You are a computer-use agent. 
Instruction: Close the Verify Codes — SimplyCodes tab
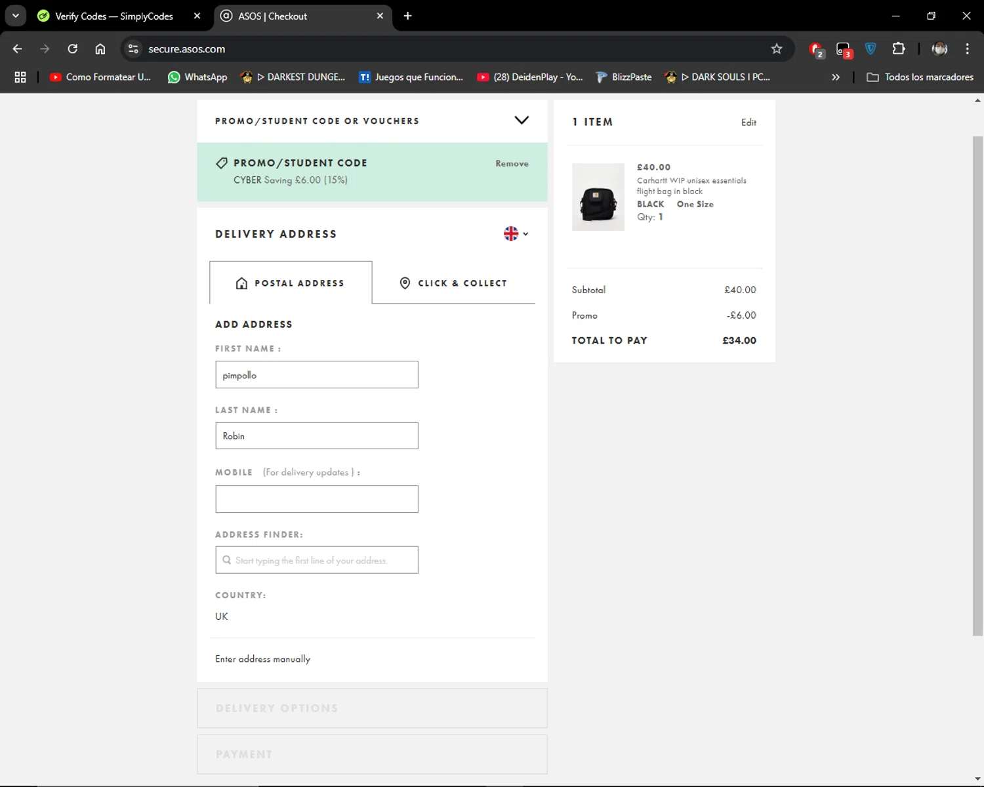tap(197, 16)
